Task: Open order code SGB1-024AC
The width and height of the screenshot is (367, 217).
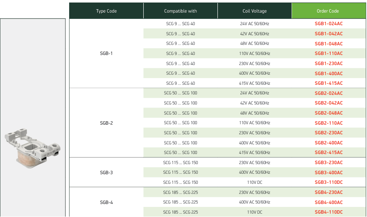Action: (x=328, y=24)
